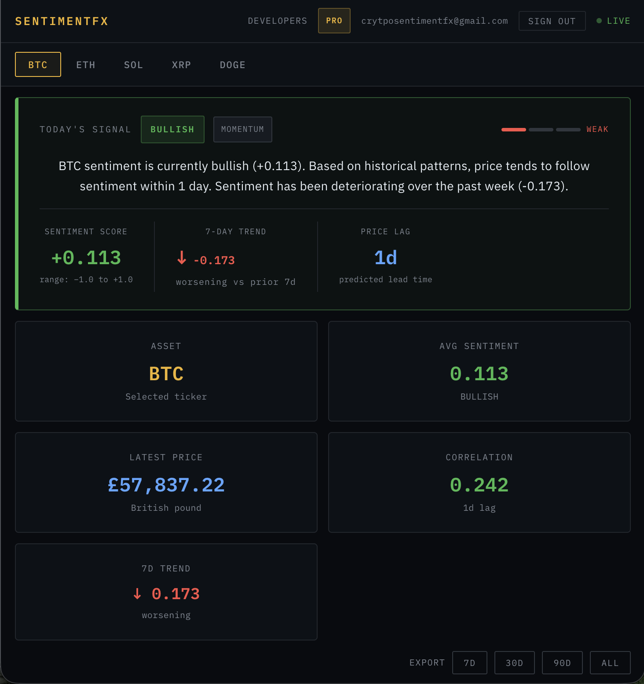
Task: Click the WEAK strength label
Action: point(597,129)
